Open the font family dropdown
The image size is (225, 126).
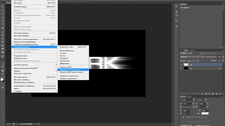tap(194, 99)
